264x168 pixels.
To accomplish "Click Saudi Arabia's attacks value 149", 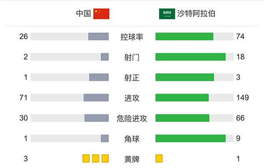I will click(x=242, y=97).
